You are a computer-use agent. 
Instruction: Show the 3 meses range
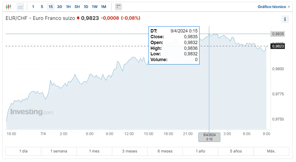(130, 151)
